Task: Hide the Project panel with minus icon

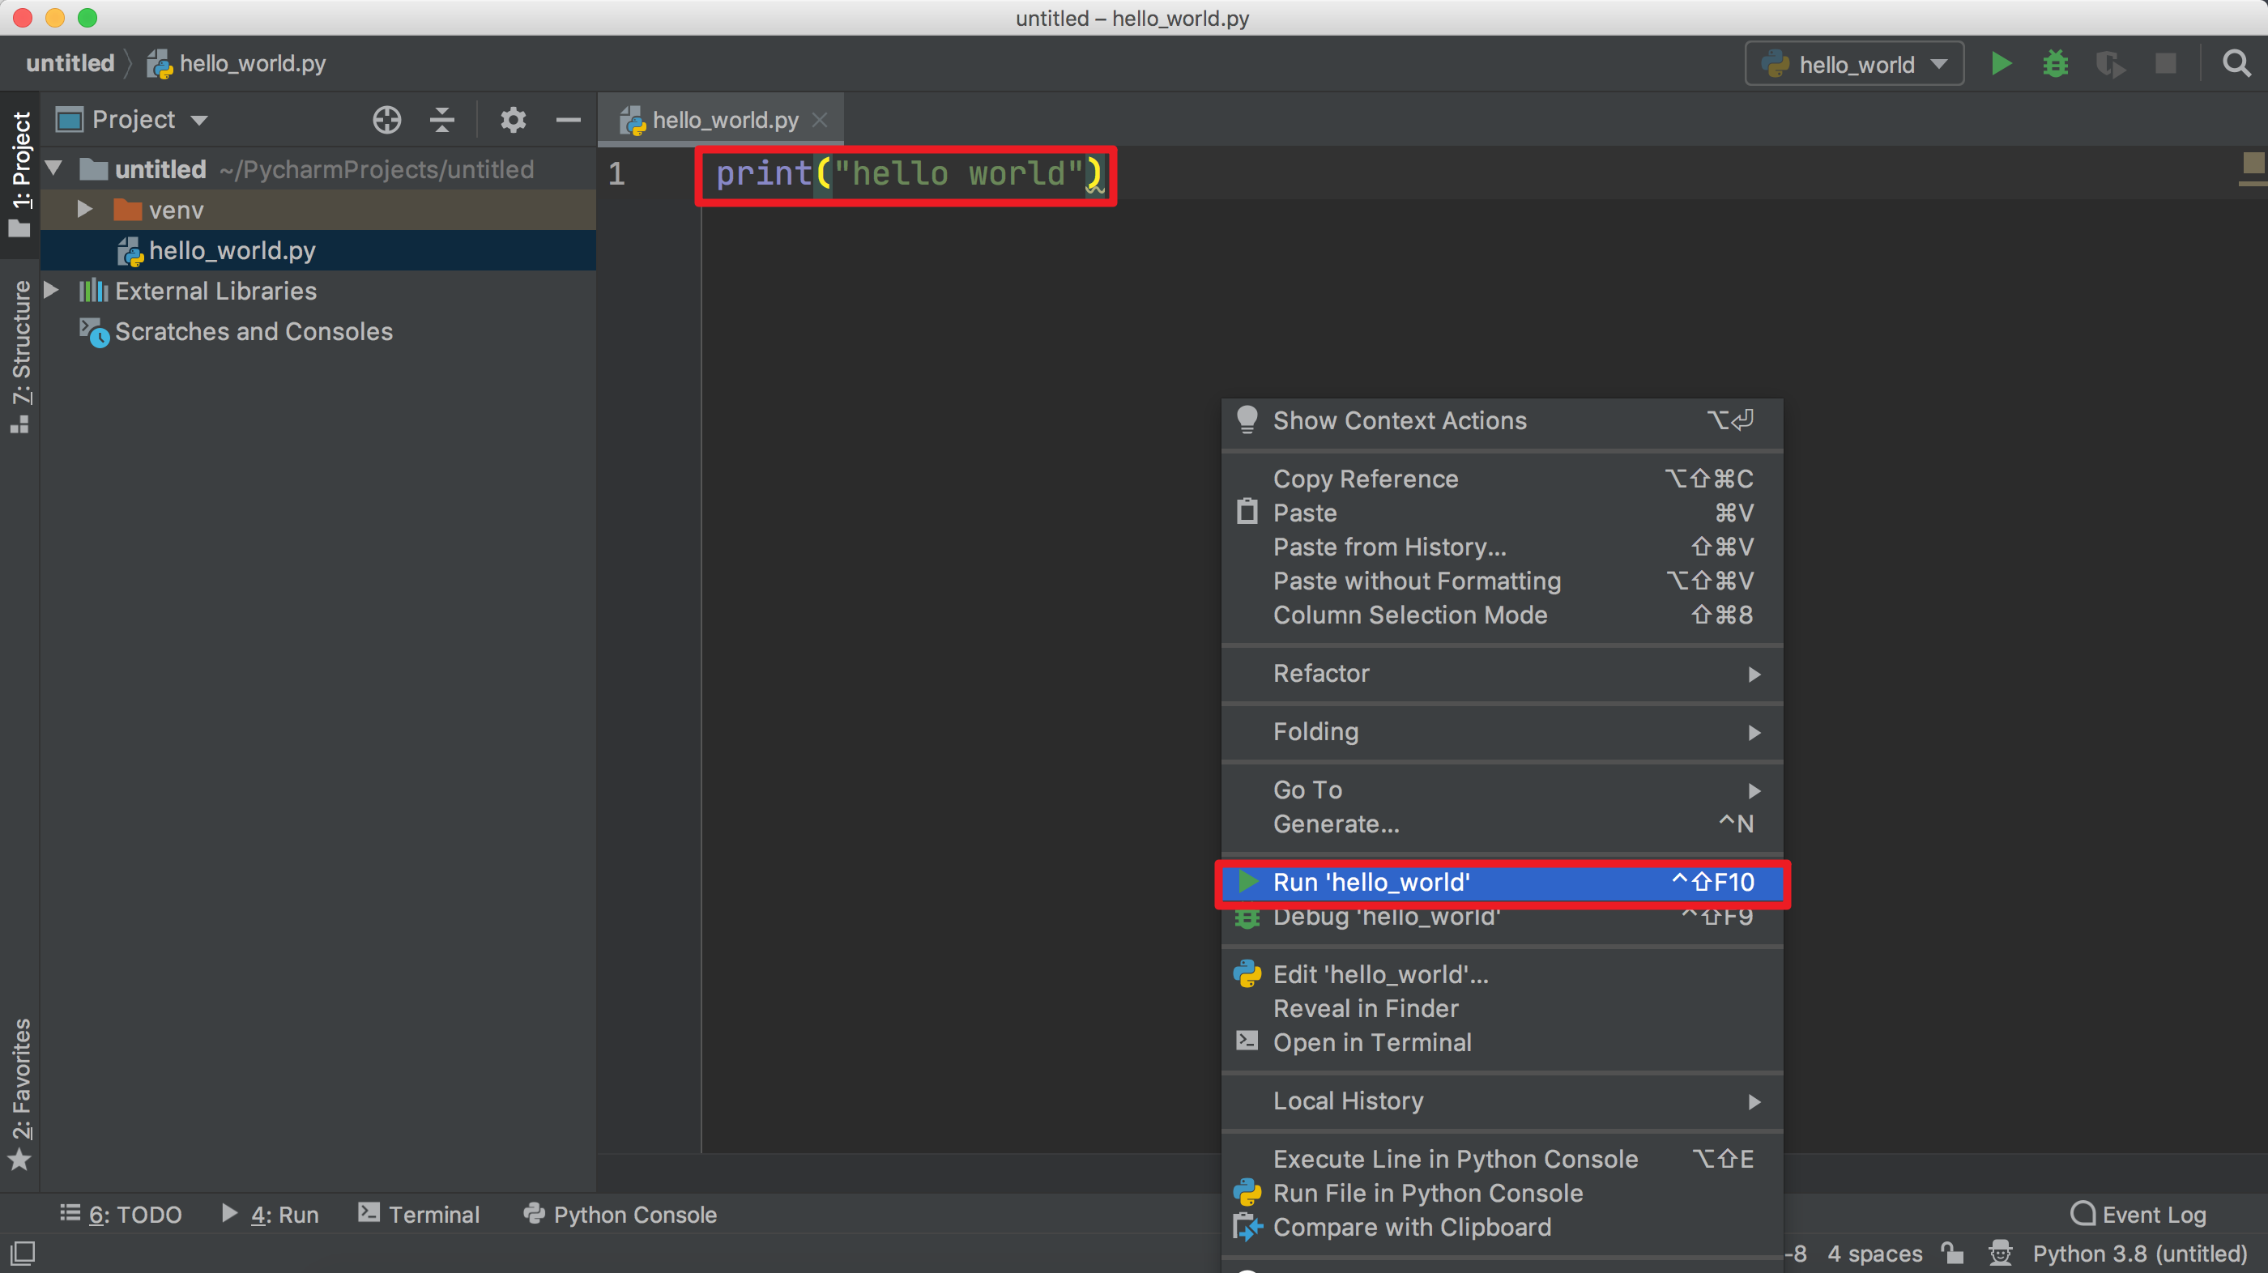Action: [568, 120]
